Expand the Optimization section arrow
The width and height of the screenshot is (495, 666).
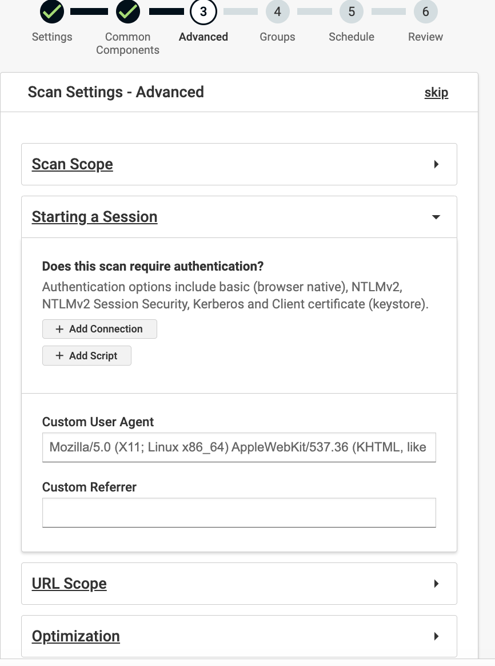436,636
